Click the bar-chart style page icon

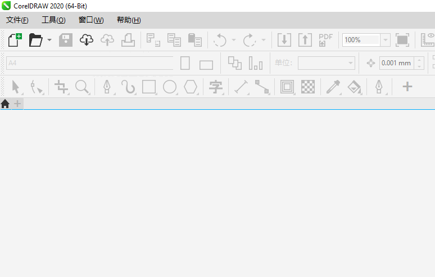(x=256, y=63)
